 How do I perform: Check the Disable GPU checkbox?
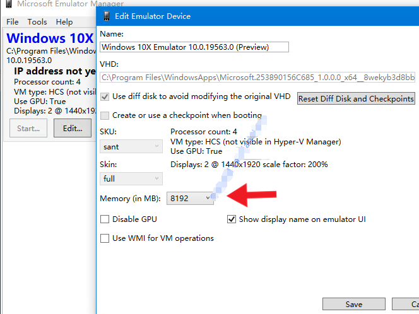[x=105, y=219]
